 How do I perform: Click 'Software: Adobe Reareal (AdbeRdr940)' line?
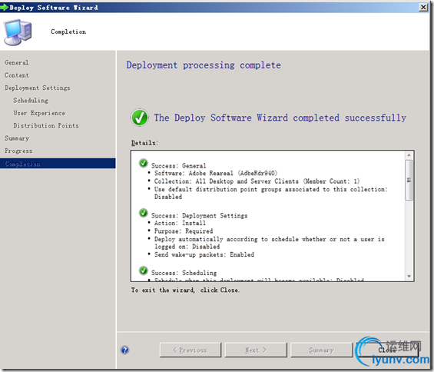pyautogui.click(x=216, y=173)
